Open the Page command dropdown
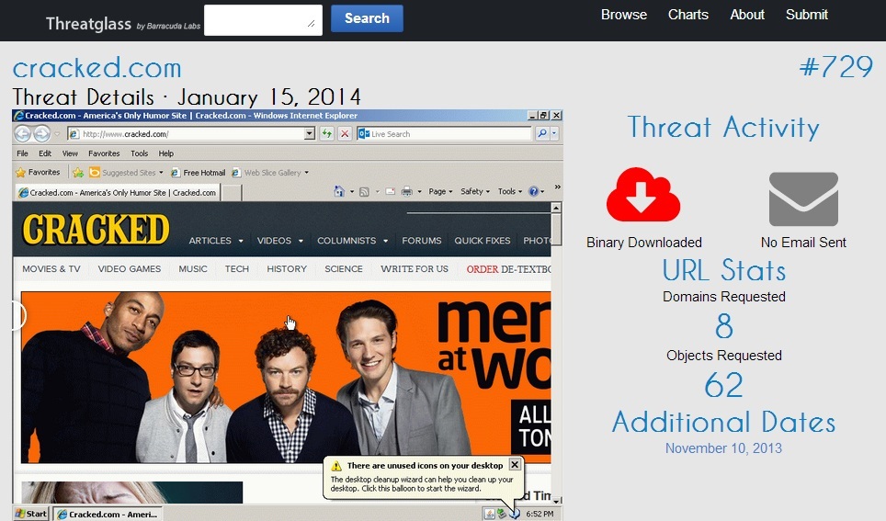Image resolution: width=886 pixels, height=521 pixels. click(x=440, y=191)
